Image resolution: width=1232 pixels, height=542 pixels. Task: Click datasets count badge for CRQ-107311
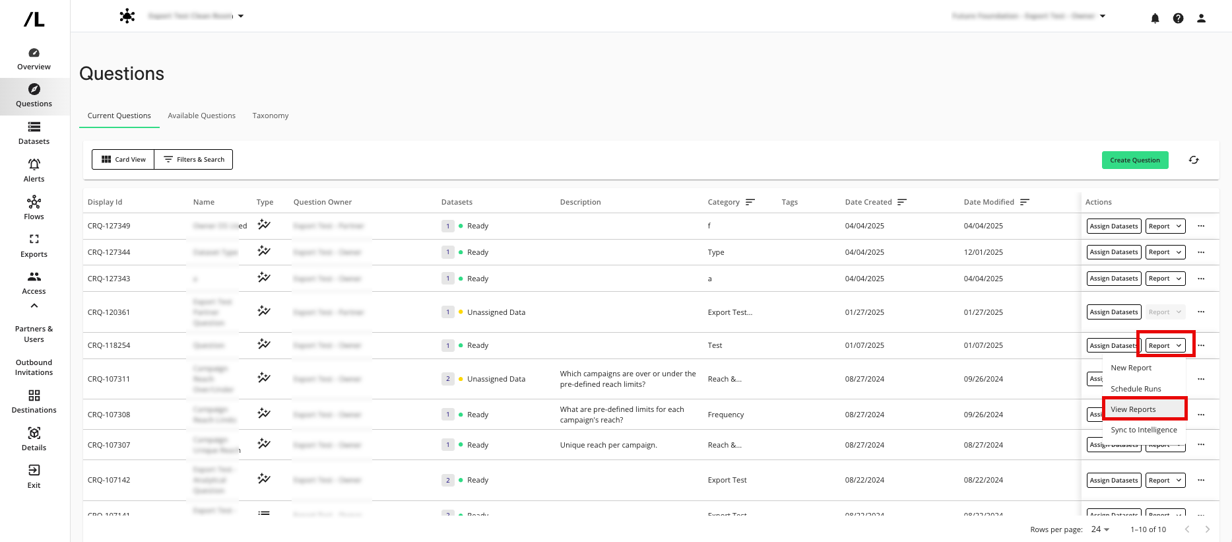[x=448, y=379]
